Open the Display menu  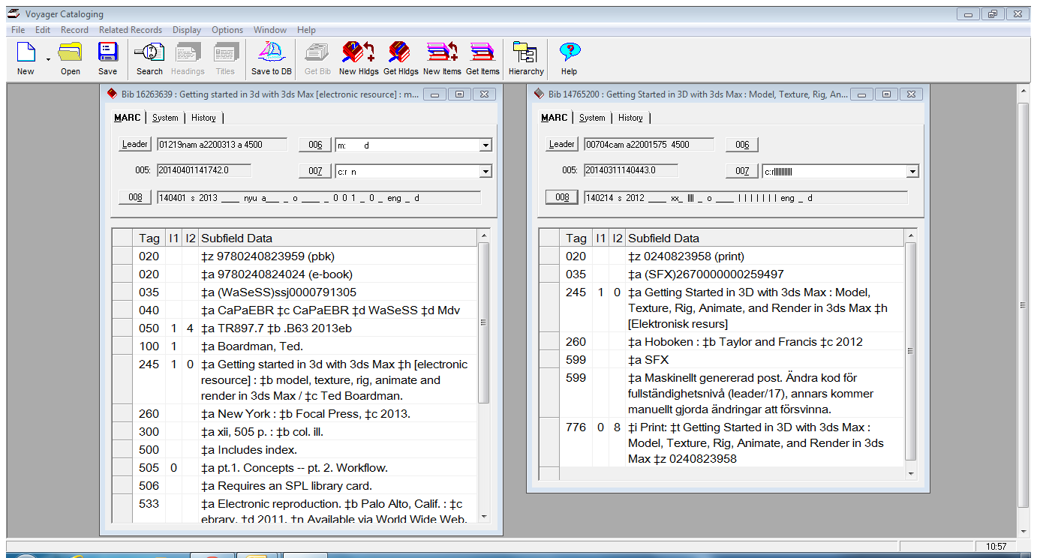point(187,30)
